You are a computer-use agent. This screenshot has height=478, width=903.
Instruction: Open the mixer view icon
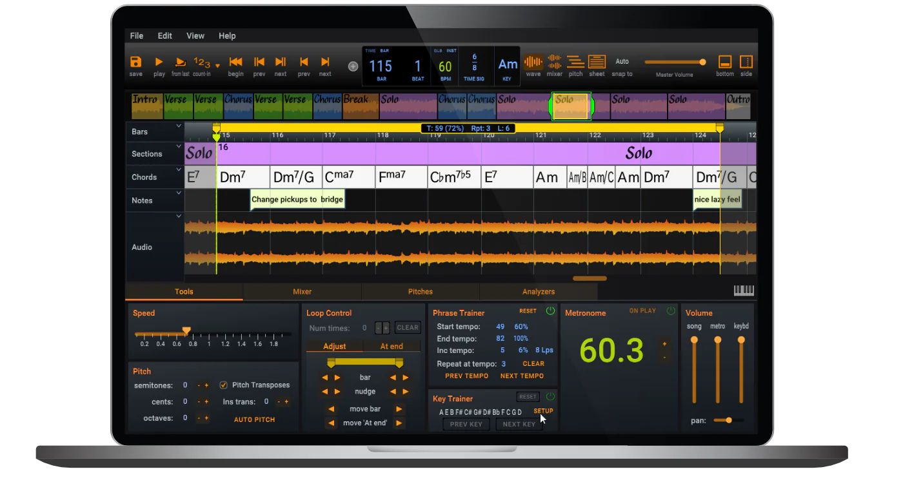(x=555, y=62)
